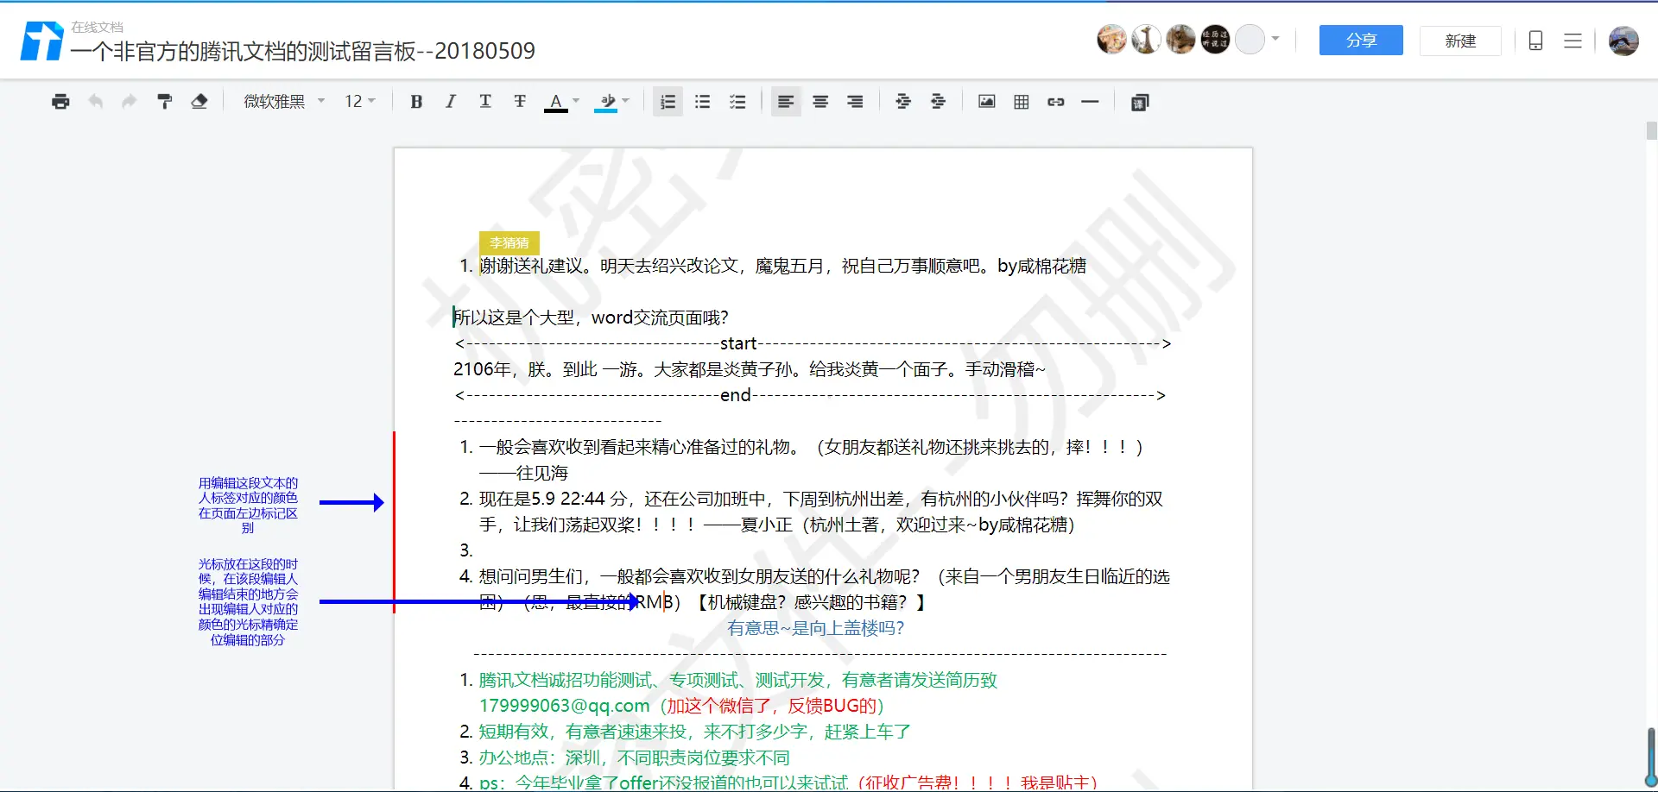Print the document with the printer icon
1658x792 pixels.
pyautogui.click(x=60, y=102)
